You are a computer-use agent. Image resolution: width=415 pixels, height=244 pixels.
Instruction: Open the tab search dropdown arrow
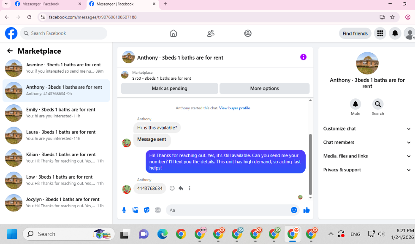(6, 4)
